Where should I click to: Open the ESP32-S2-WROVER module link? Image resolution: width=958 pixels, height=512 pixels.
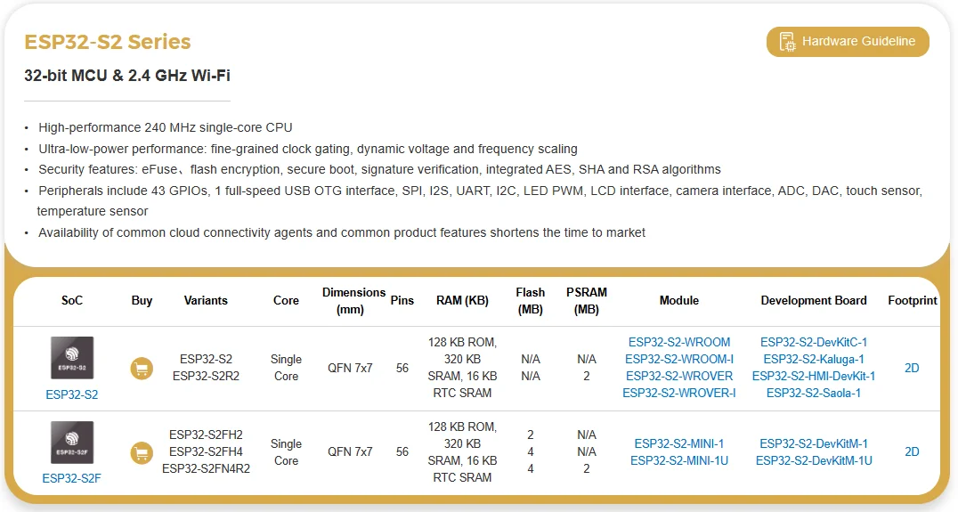coord(679,376)
